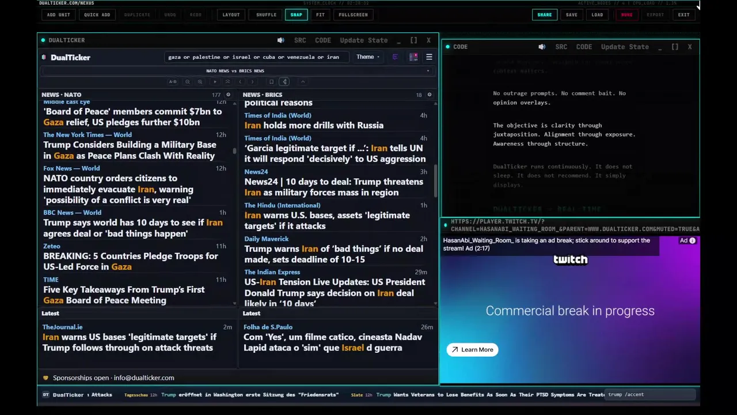Click the BRICS news column scrollbar
Viewport: 737px width, 415px height.
click(x=435, y=180)
